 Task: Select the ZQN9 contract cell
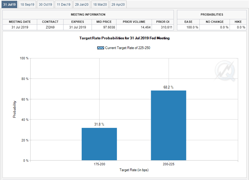(50, 27)
